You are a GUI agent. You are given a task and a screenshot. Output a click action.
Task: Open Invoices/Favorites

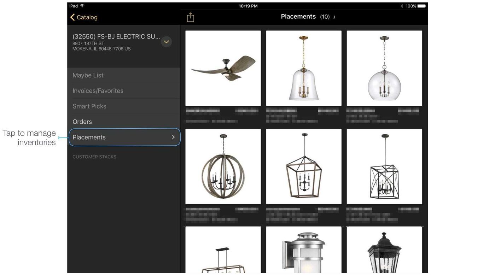click(x=124, y=91)
